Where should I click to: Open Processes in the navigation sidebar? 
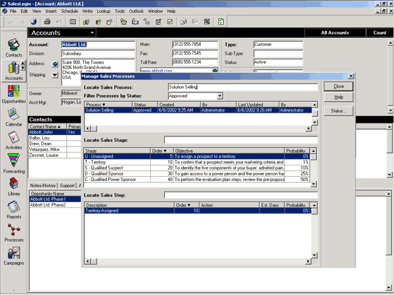[14, 233]
